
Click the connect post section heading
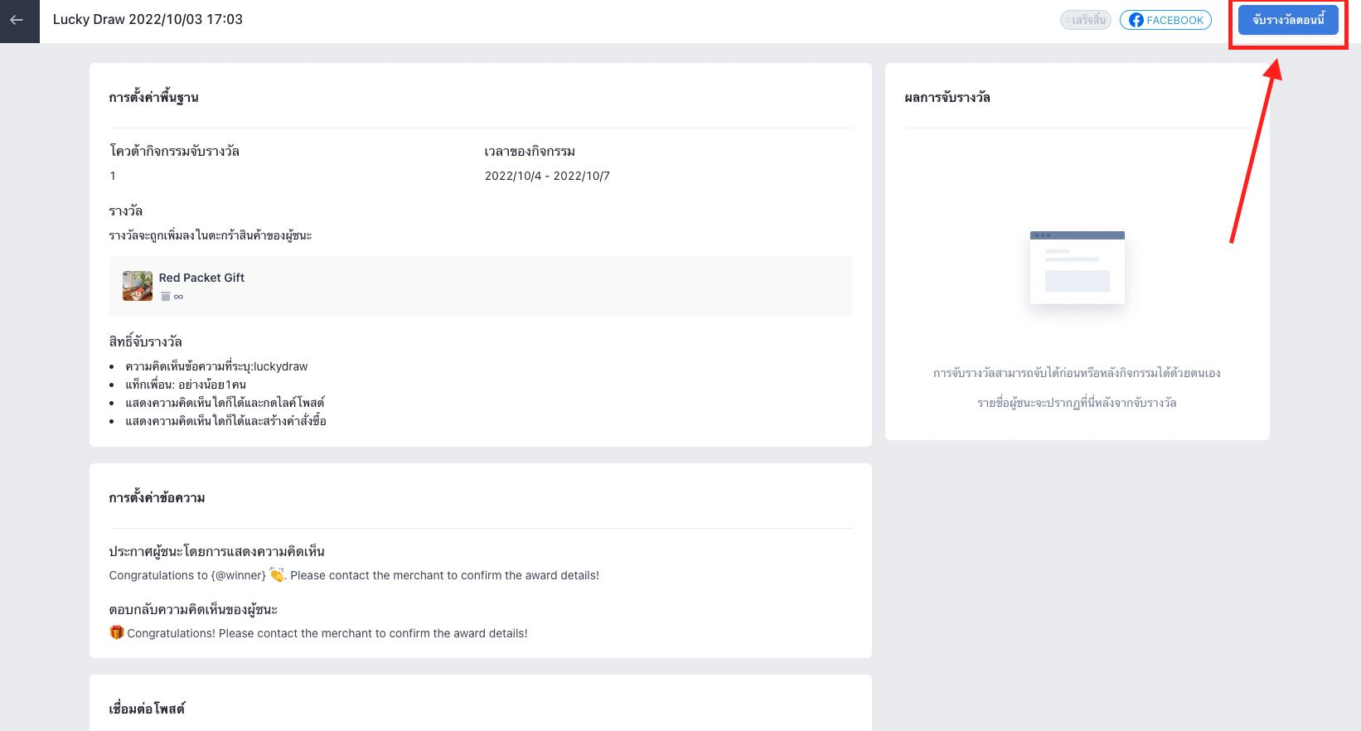coord(147,709)
